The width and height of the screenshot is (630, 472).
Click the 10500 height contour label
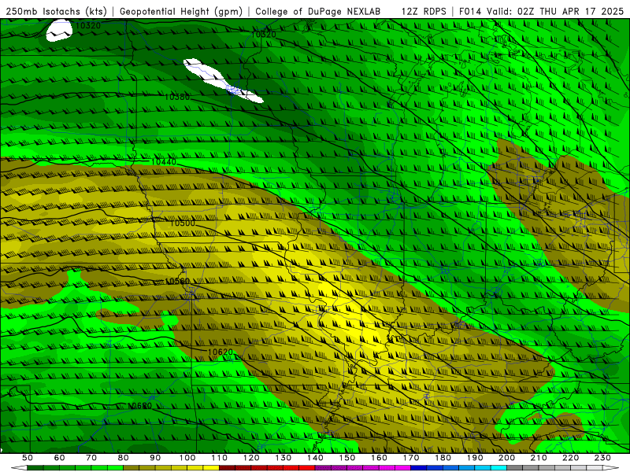pyautogui.click(x=183, y=223)
